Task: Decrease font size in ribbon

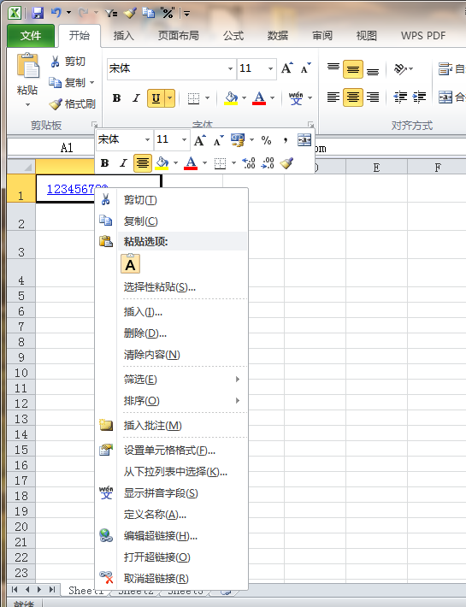Action: [306, 68]
